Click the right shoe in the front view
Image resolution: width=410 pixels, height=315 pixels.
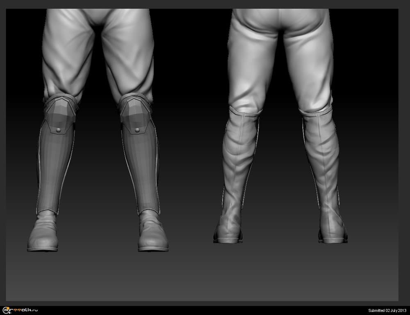click(152, 235)
